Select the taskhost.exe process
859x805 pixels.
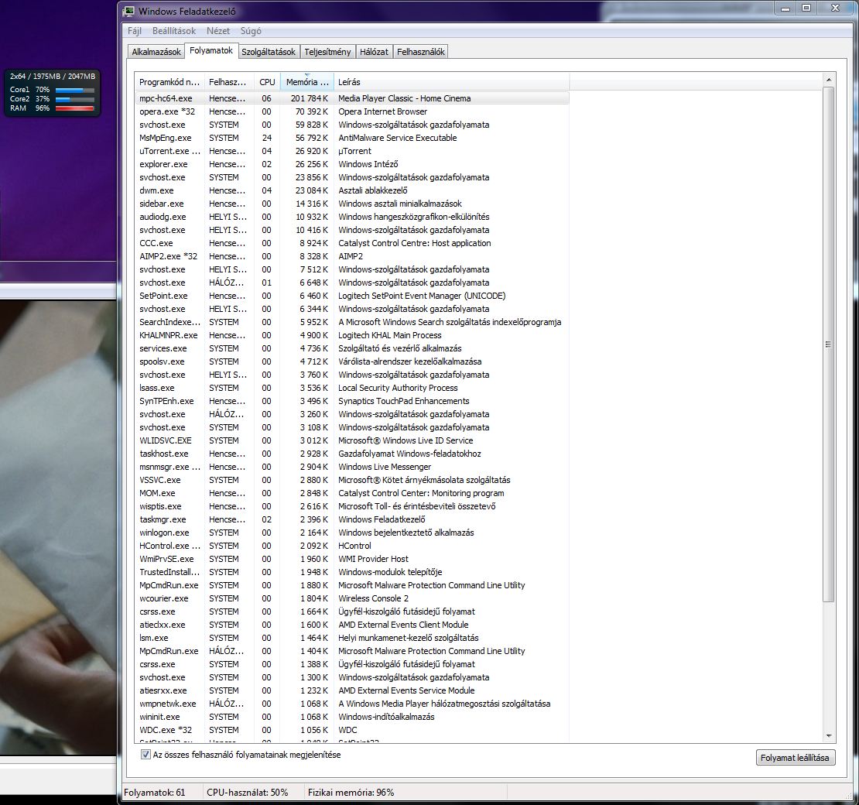tap(352, 453)
